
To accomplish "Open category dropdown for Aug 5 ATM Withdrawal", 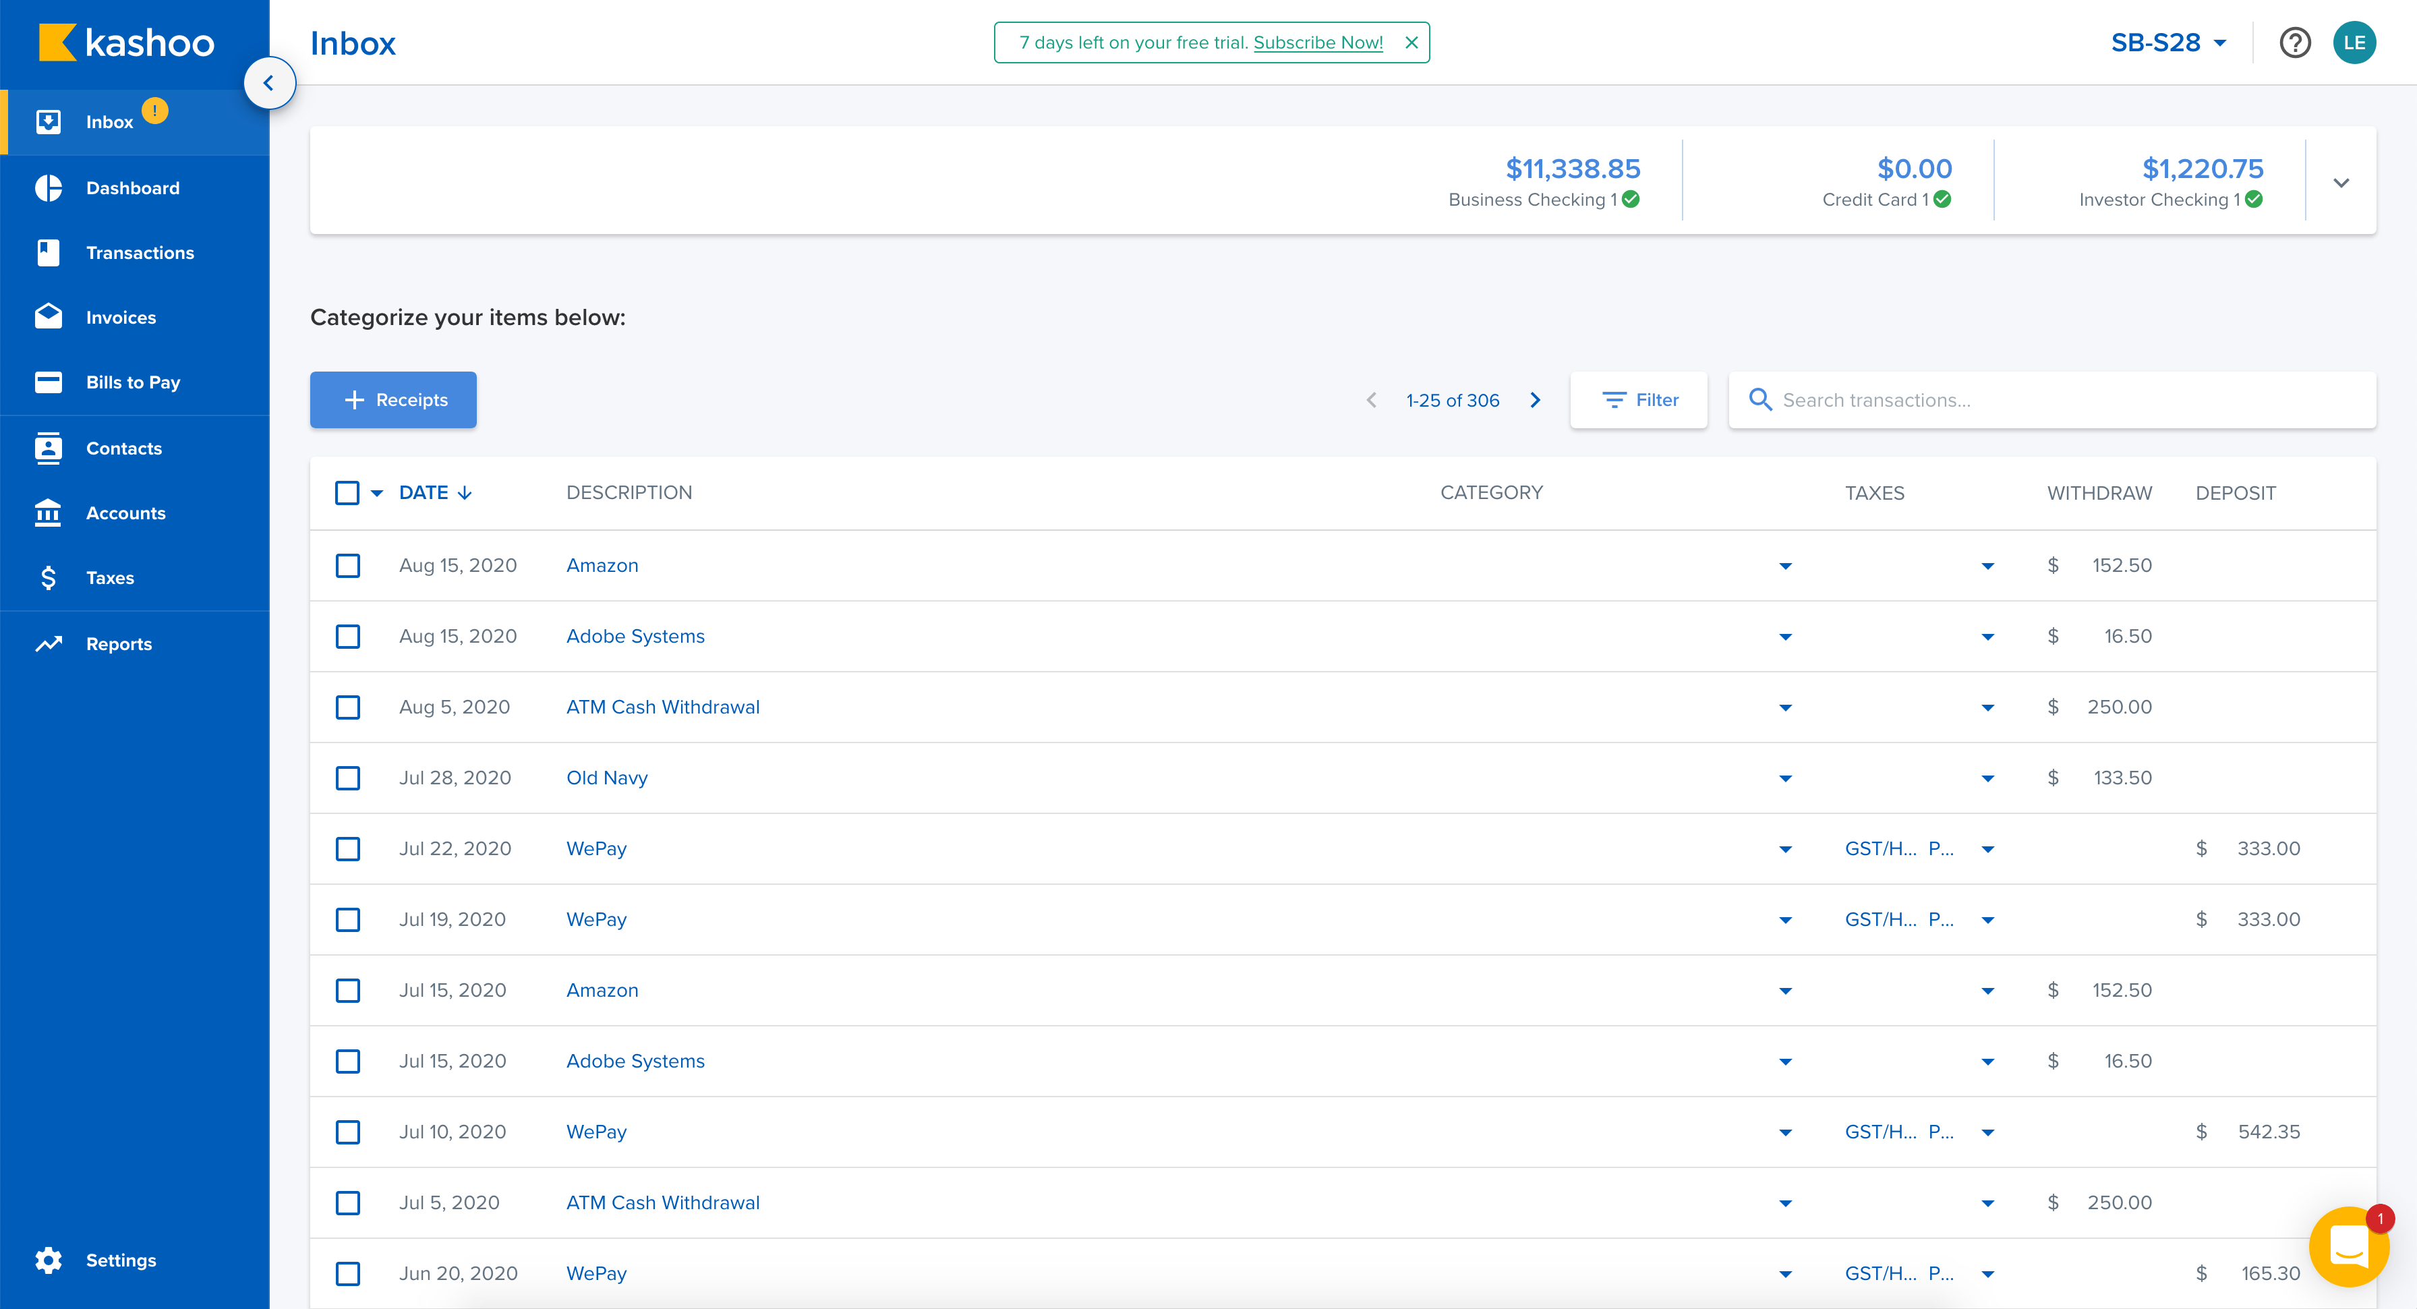I will (x=1786, y=707).
